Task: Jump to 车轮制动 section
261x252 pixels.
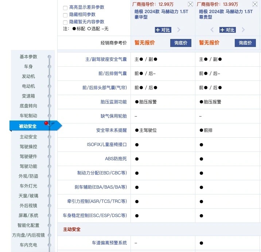Action: pos(28,115)
